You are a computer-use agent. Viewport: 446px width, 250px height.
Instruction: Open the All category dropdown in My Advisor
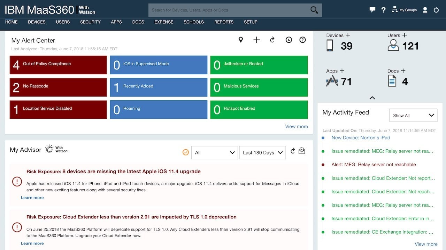pyautogui.click(x=214, y=152)
